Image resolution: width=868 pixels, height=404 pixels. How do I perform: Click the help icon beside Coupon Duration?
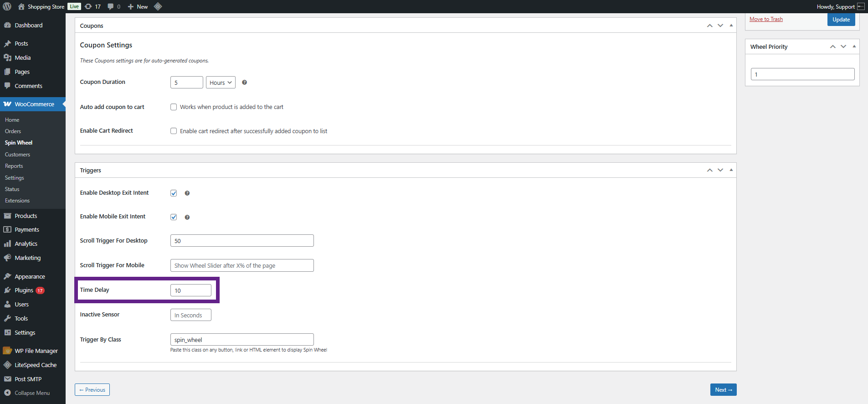(244, 83)
